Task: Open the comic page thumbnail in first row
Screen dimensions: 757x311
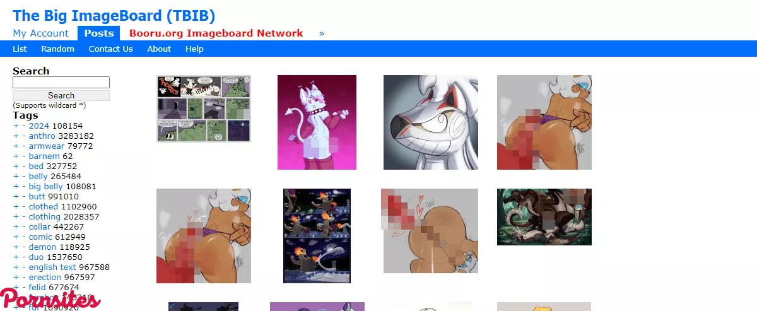Action: pos(204,109)
